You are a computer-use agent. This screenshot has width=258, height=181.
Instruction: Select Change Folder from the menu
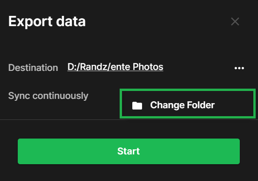pyautogui.click(x=187, y=104)
